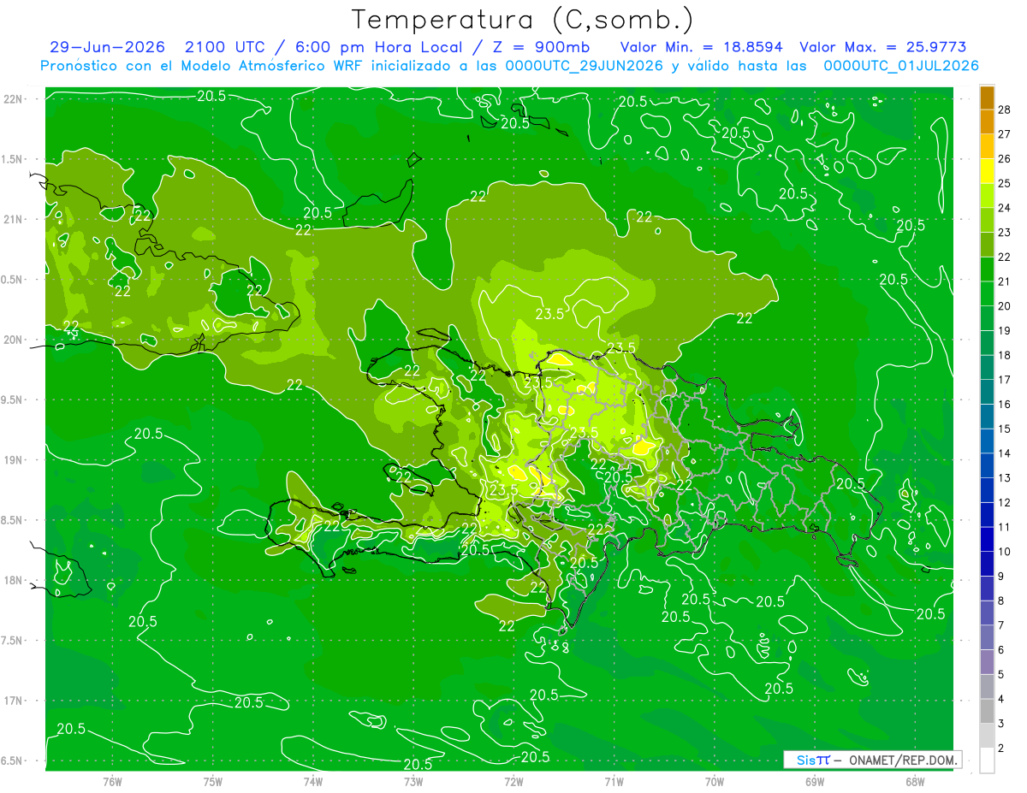Viewport: 1027px width, 793px height.
Task: Click the white swatch below legend value 2
Action: (987, 760)
